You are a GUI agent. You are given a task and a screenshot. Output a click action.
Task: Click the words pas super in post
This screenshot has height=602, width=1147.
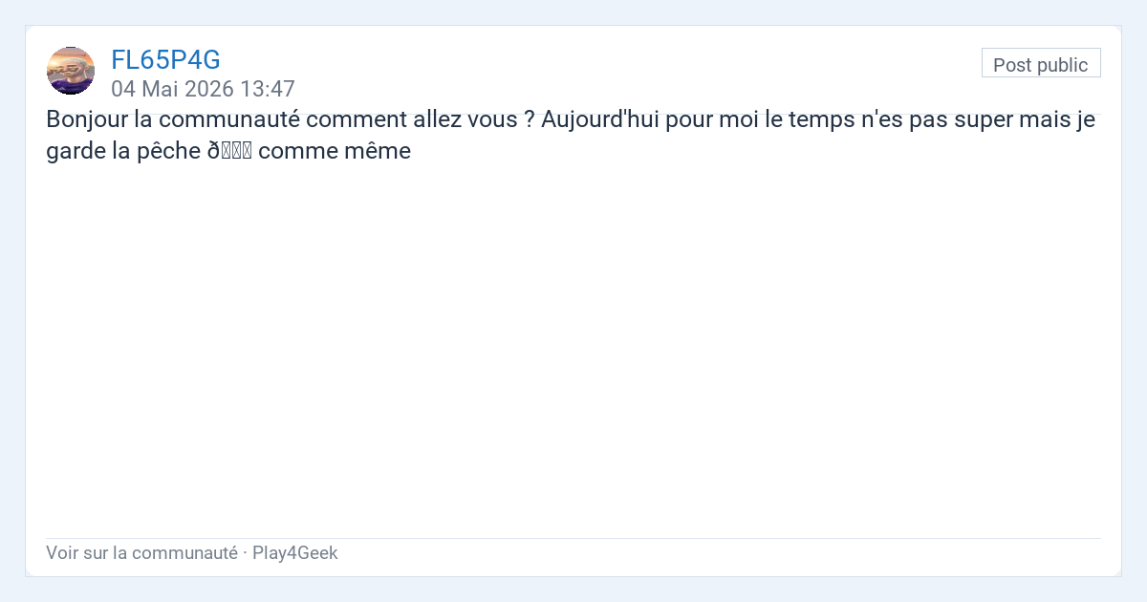(x=915, y=121)
